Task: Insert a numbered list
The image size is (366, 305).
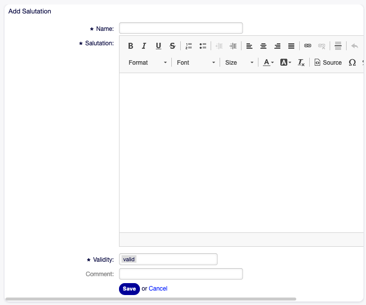Action: pyautogui.click(x=189, y=46)
